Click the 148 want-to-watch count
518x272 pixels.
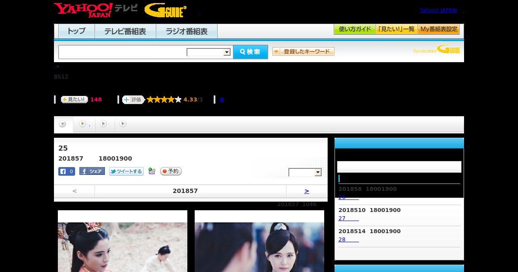click(x=96, y=100)
